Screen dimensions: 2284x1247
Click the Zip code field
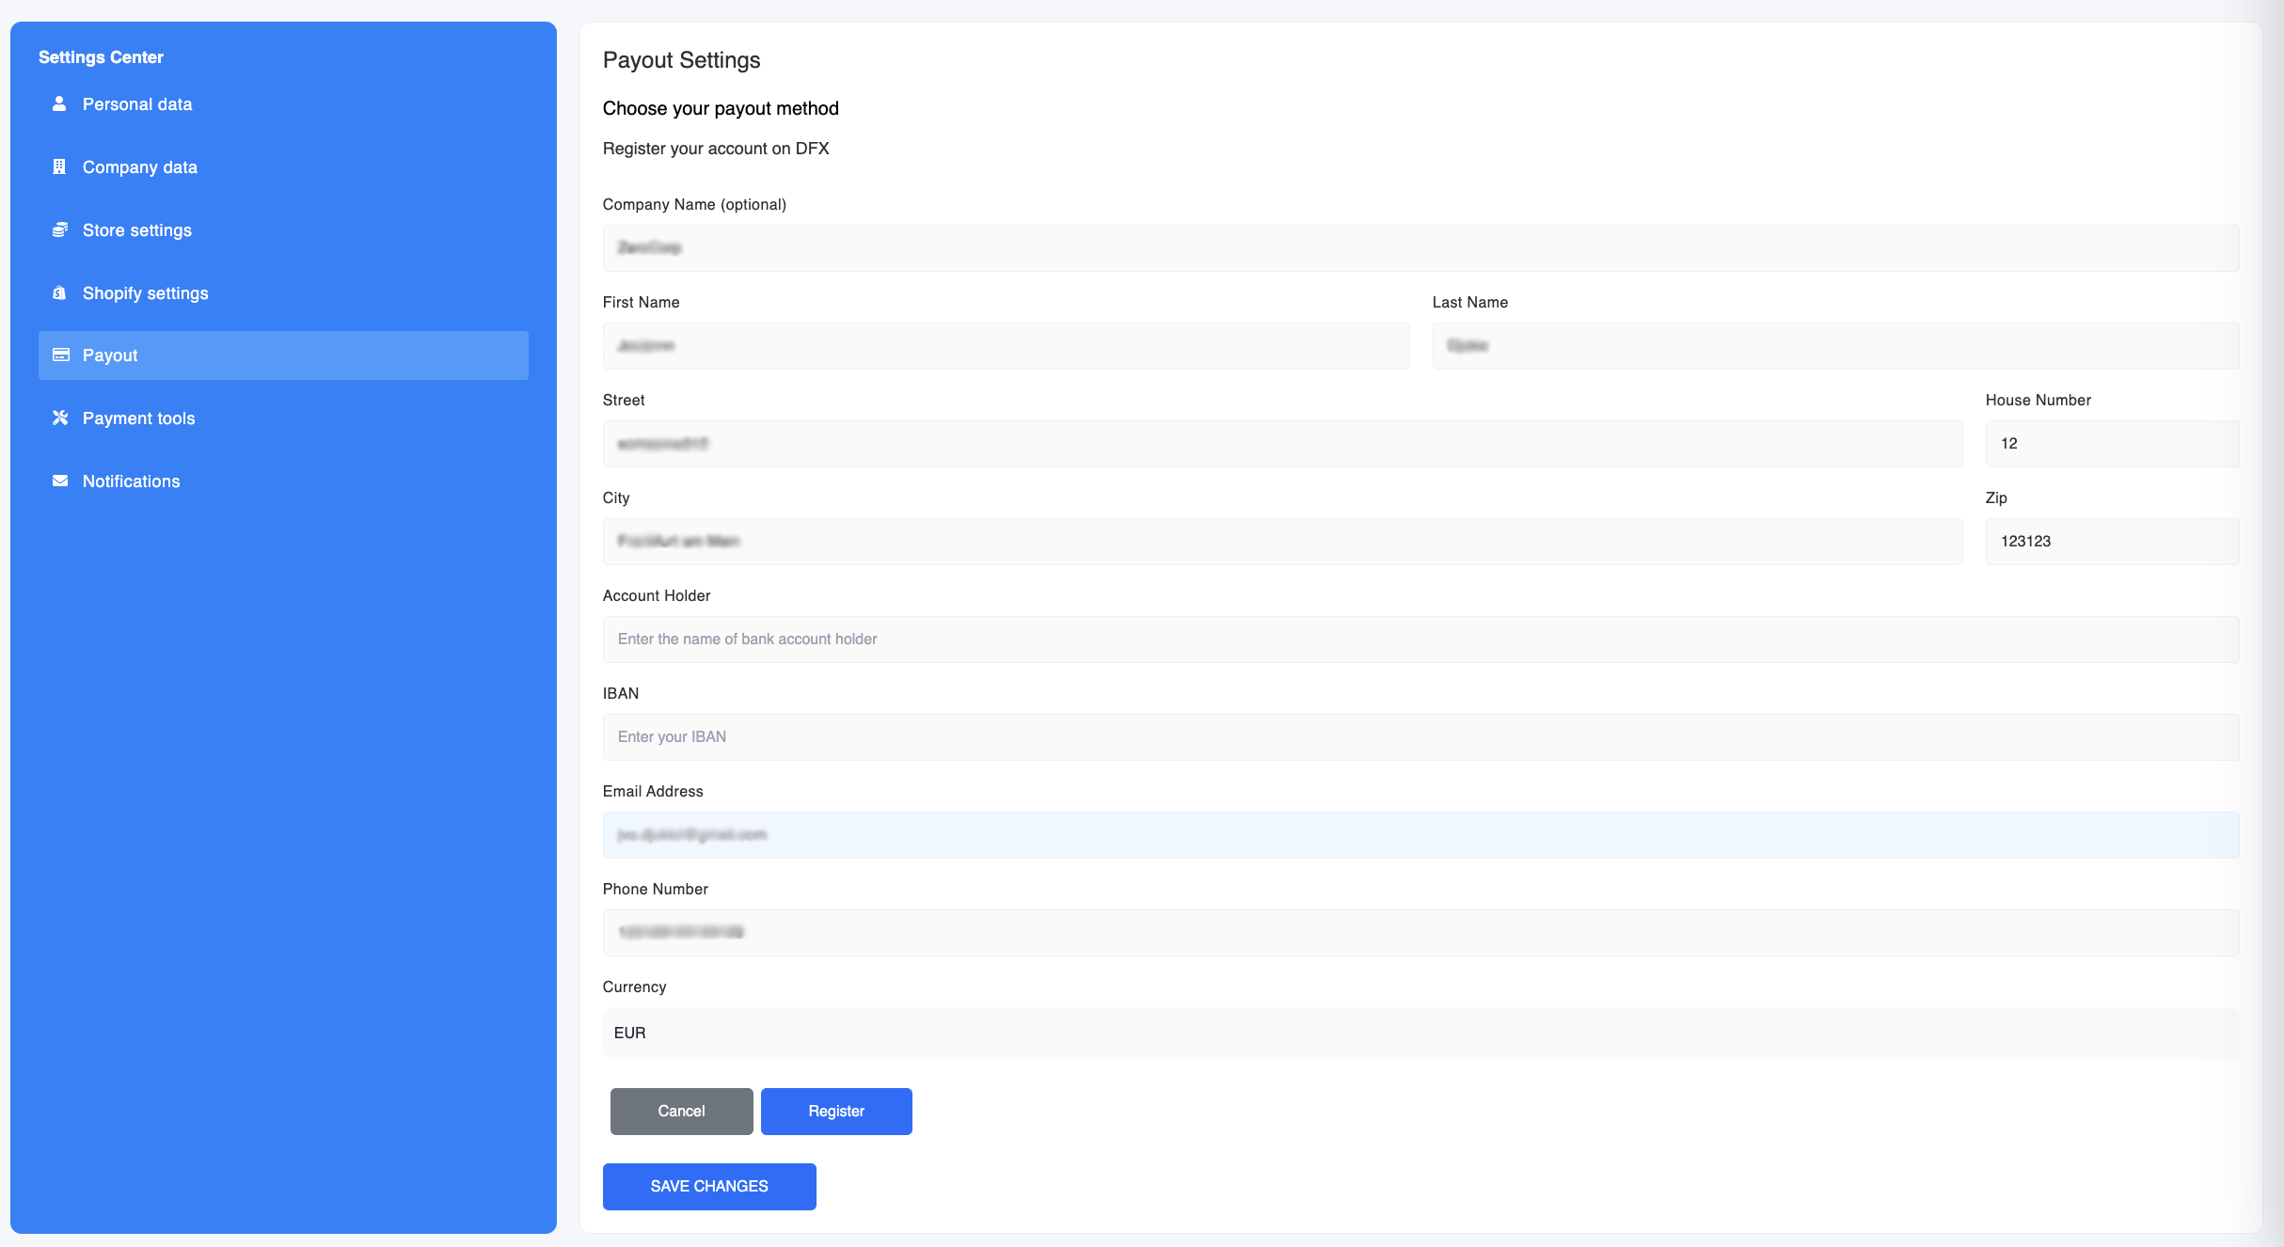pos(2111,542)
